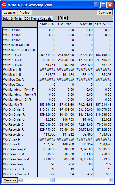The width and height of the screenshot is (115, 185).
Task: Click Sales Reg R cell 5,850.00
Action: point(47,149)
